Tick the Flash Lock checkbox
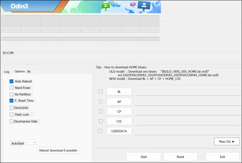 coord(11,114)
